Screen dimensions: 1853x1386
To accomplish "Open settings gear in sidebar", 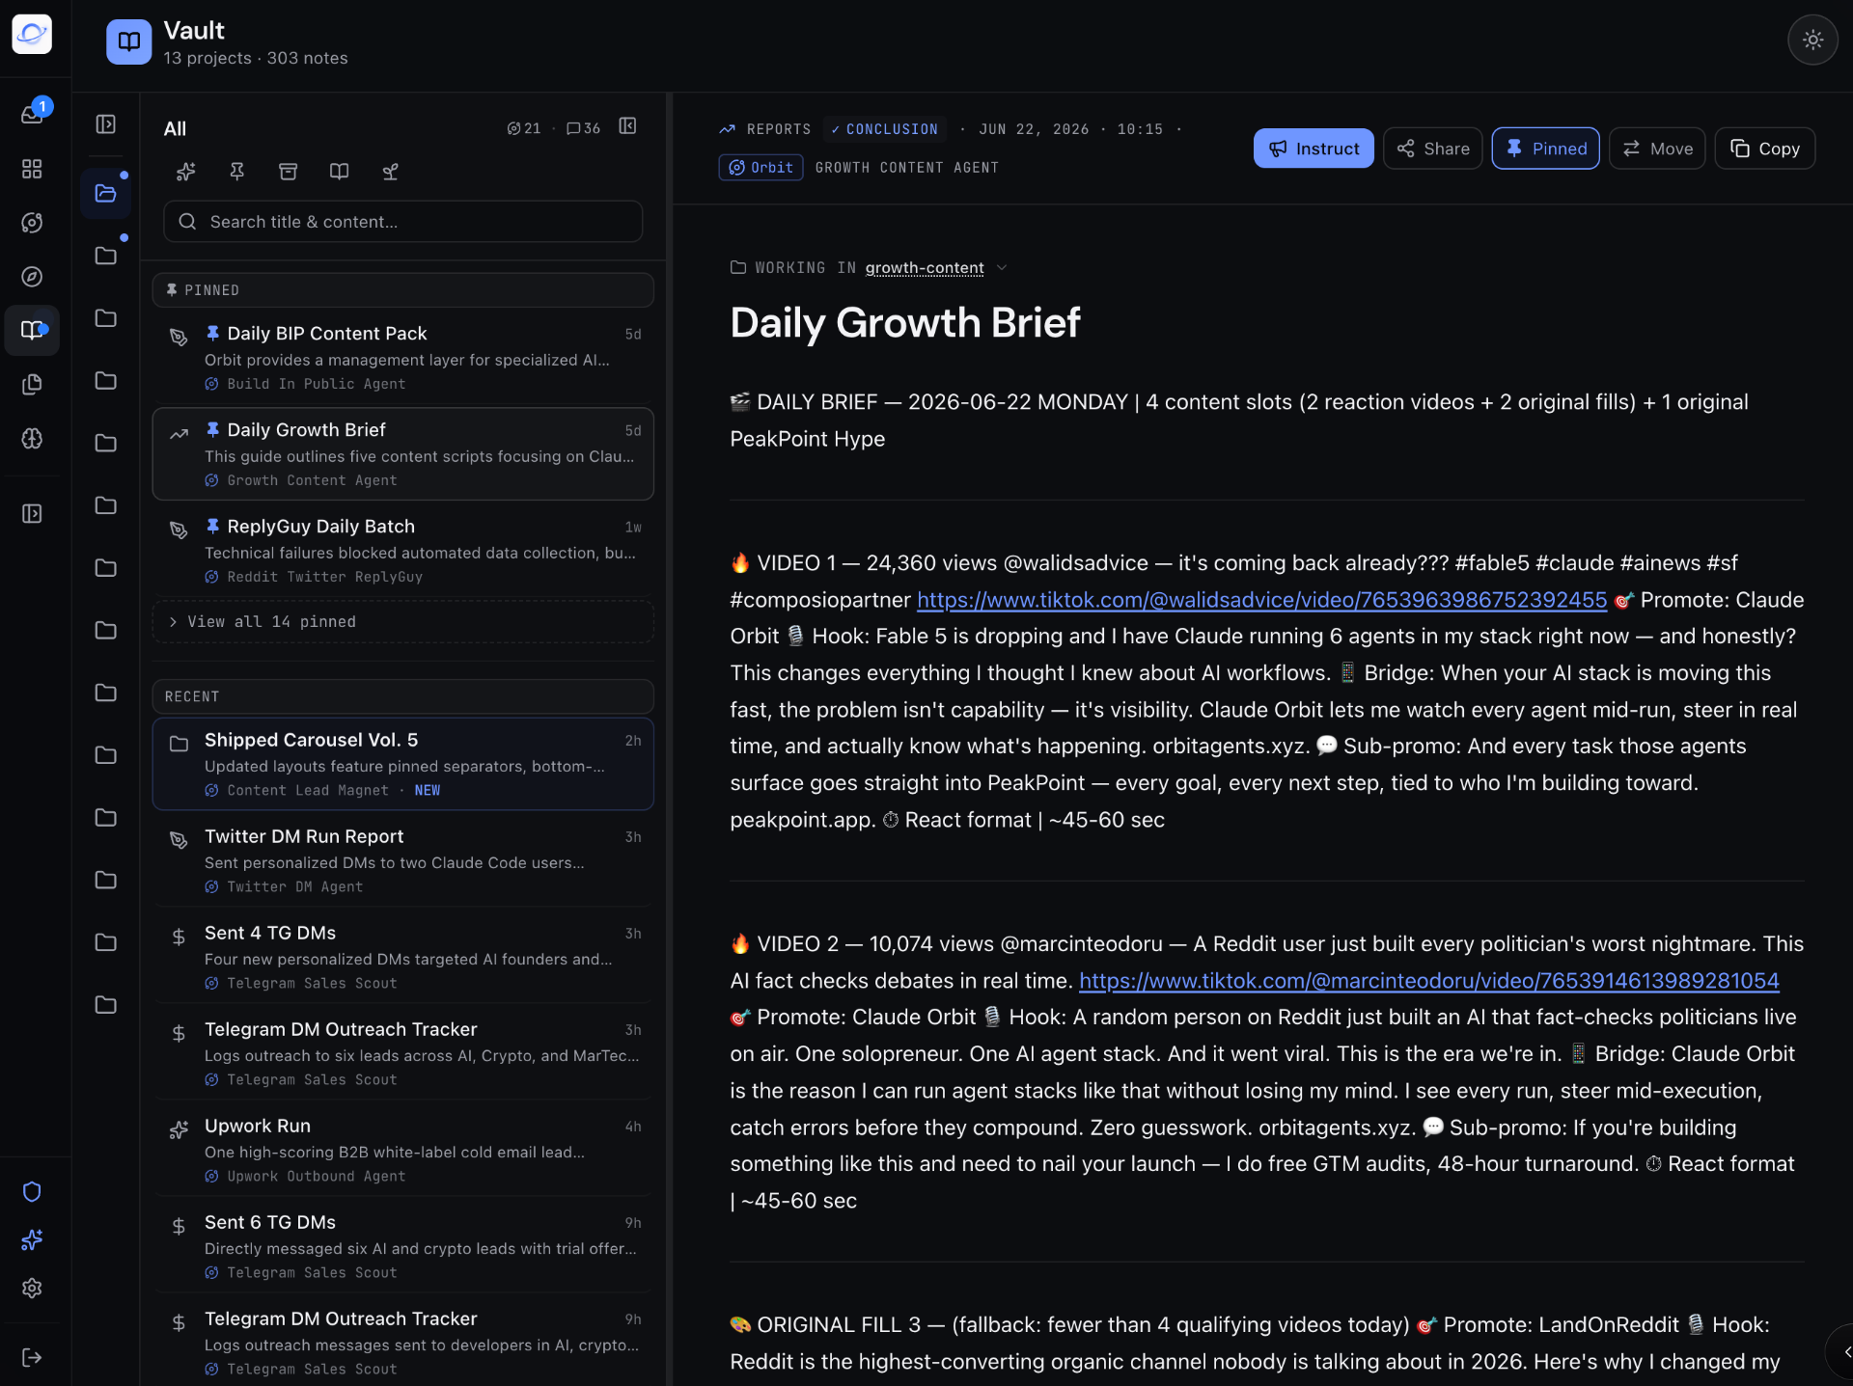I will pos(32,1288).
